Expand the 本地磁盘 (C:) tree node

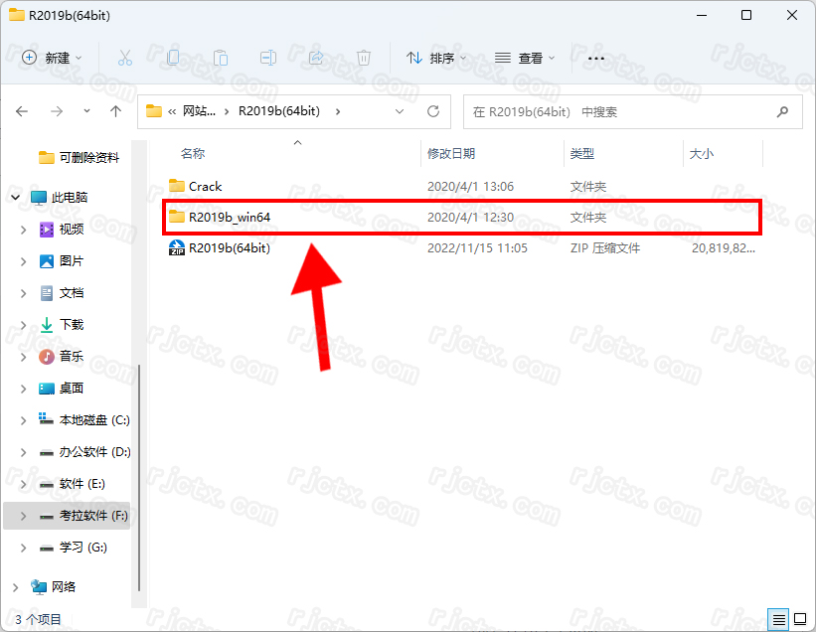coord(24,420)
